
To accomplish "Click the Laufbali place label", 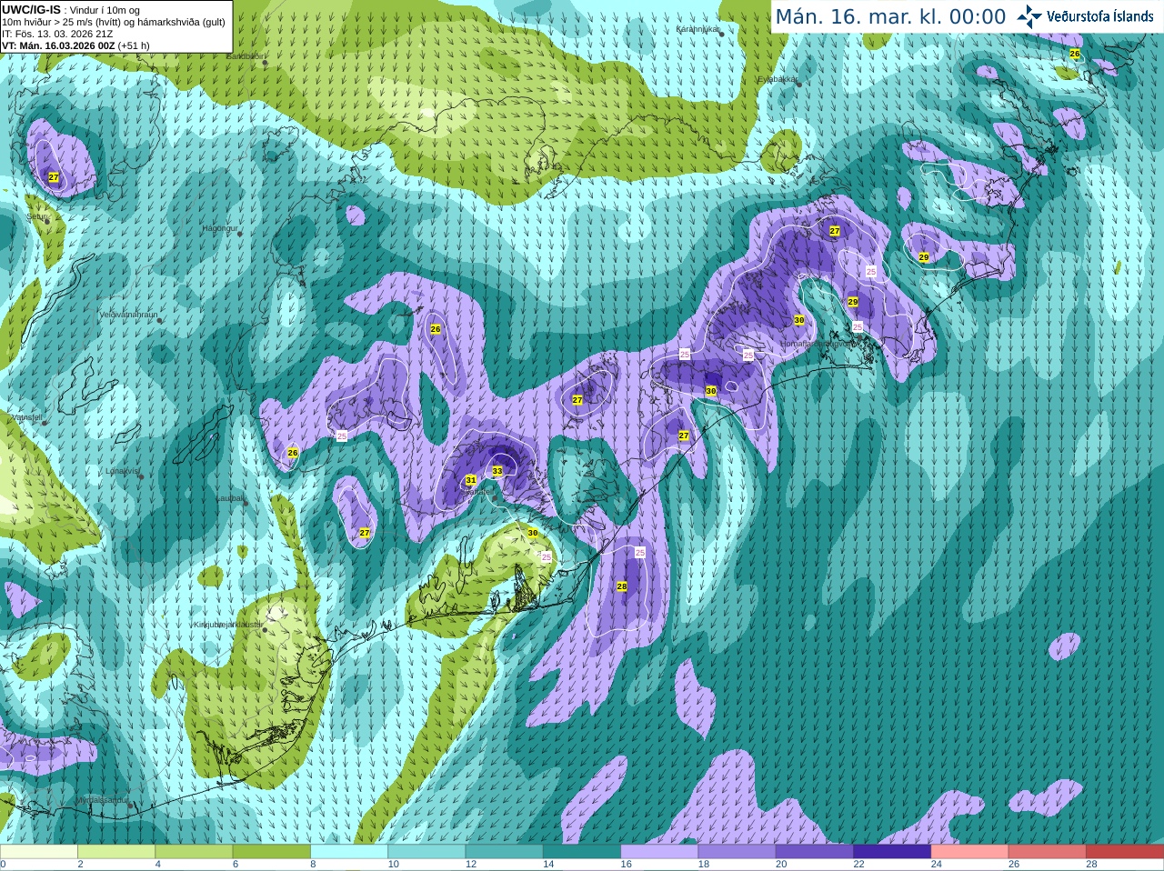I will (229, 498).
